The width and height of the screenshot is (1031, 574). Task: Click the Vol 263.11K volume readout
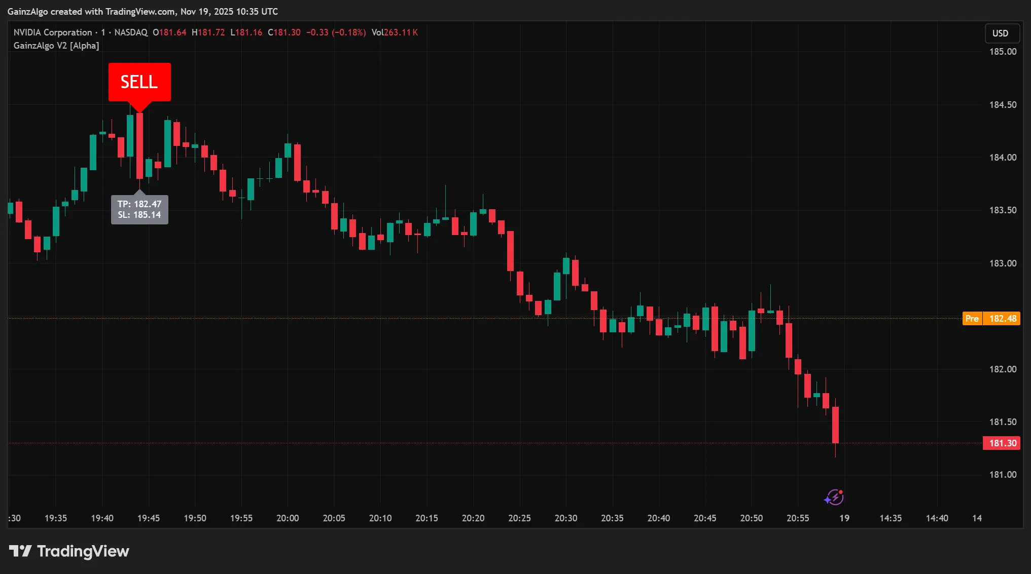395,32
